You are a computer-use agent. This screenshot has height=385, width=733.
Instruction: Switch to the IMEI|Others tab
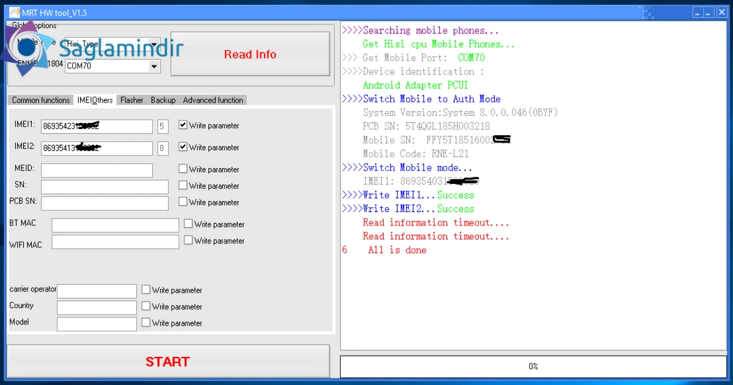click(95, 100)
